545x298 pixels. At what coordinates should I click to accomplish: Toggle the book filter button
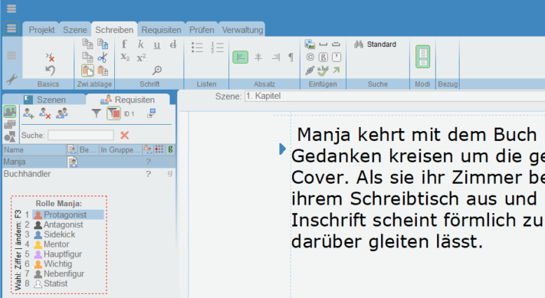tap(113, 113)
